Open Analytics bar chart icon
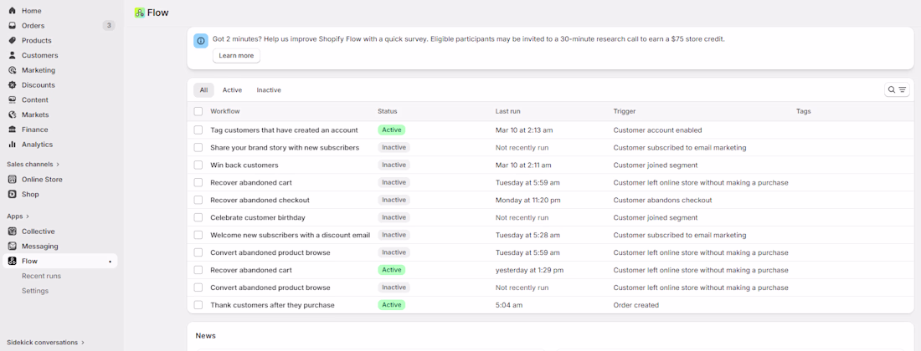 click(x=12, y=145)
